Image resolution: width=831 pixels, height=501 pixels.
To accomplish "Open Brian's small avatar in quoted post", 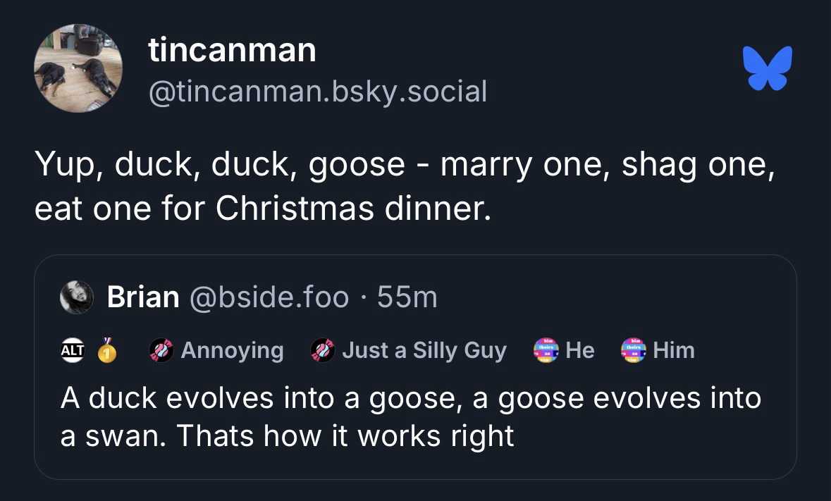I will [78, 297].
